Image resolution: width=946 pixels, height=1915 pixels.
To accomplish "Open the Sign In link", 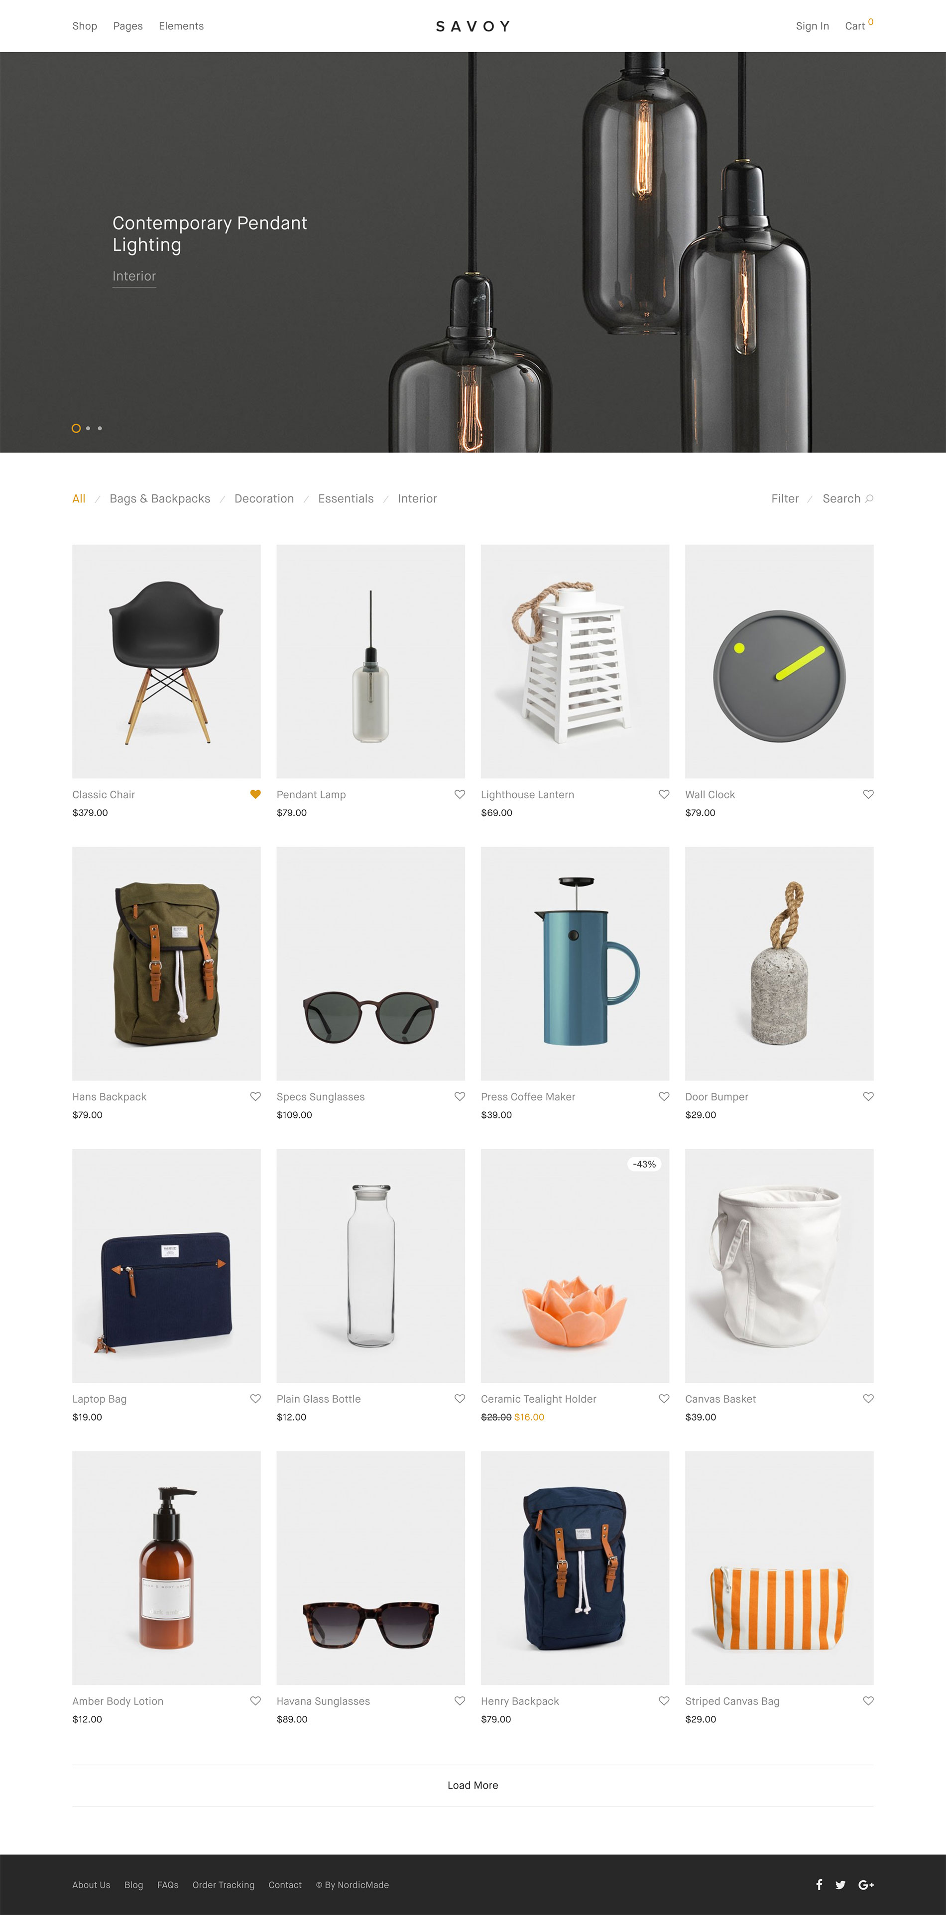I will pyautogui.click(x=812, y=26).
